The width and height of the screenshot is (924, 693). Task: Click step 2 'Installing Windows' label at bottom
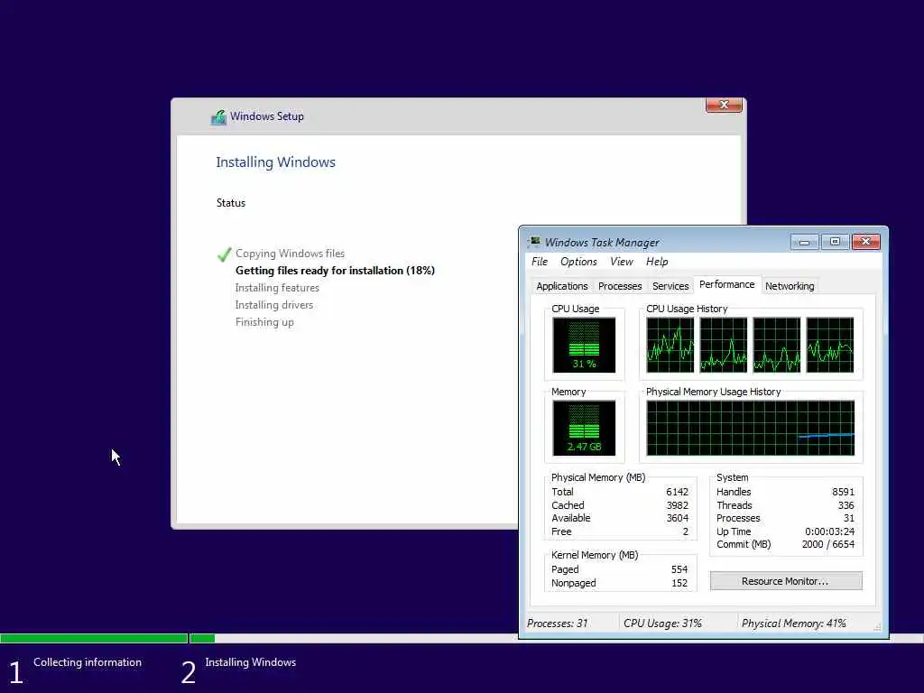pos(251,662)
